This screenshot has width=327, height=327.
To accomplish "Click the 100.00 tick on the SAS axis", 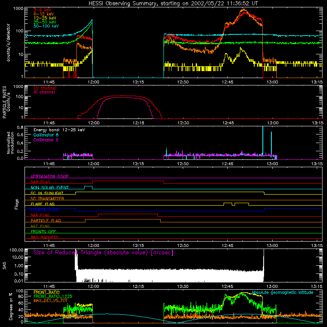I will (x=16, y=250).
